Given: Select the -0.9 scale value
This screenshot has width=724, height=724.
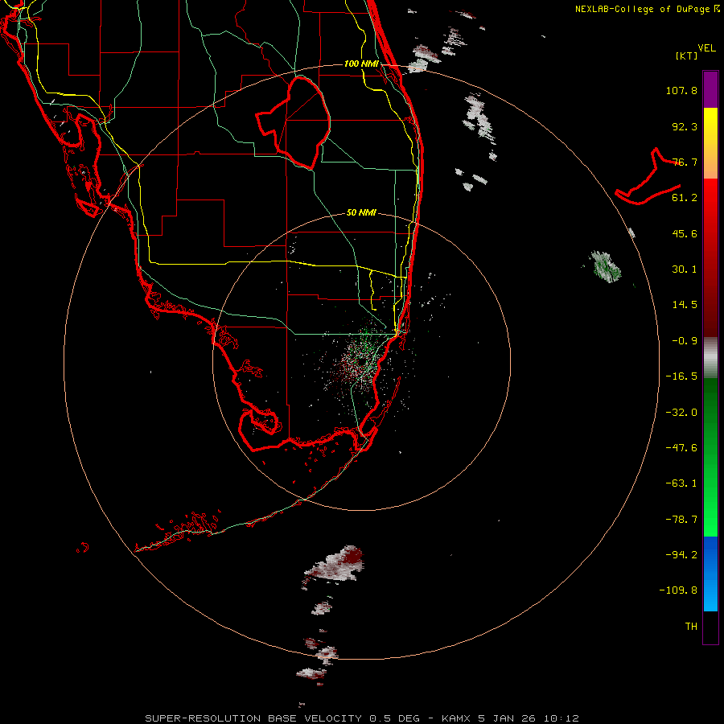Looking at the screenshot, I should [685, 341].
